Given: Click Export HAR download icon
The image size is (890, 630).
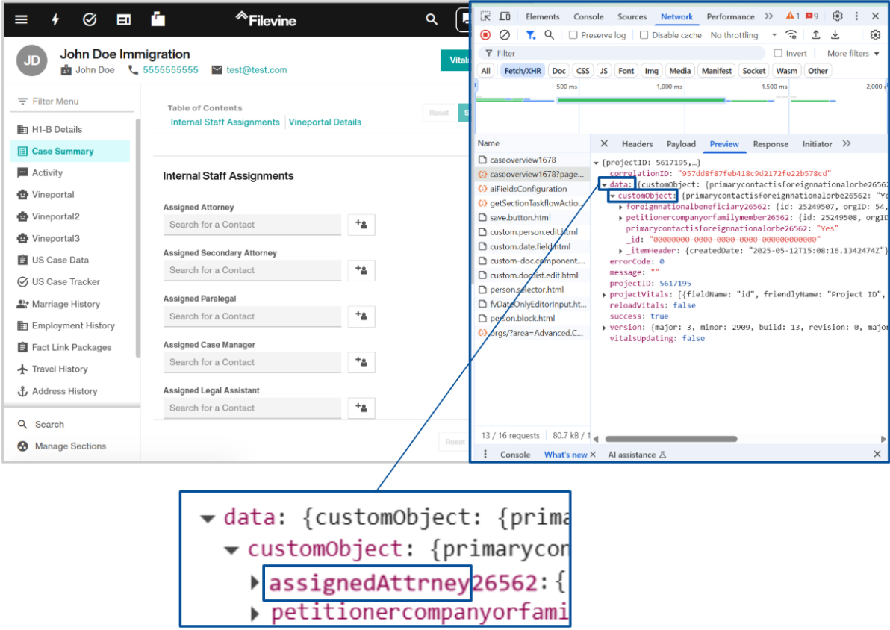Looking at the screenshot, I should (835, 34).
